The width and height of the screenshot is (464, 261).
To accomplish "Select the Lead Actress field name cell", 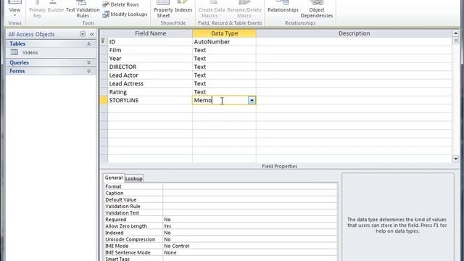I will (x=150, y=83).
